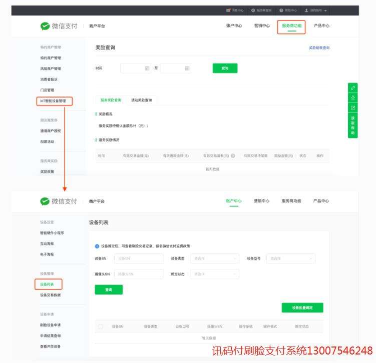Click the message center icon in the top bar

pyautogui.click(x=228, y=10)
